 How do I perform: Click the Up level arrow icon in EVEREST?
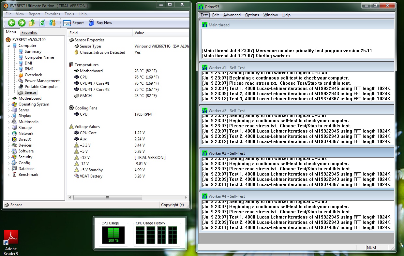32,23
